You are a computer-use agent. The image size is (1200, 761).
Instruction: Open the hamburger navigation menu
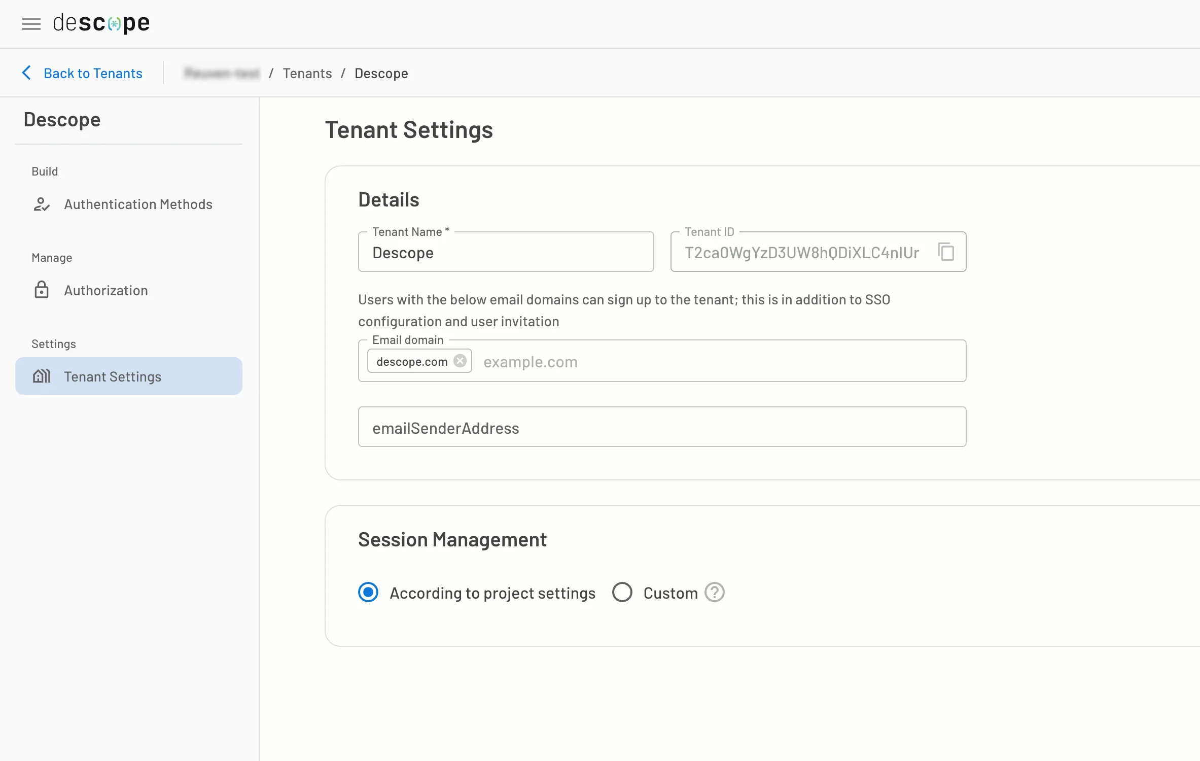click(31, 24)
